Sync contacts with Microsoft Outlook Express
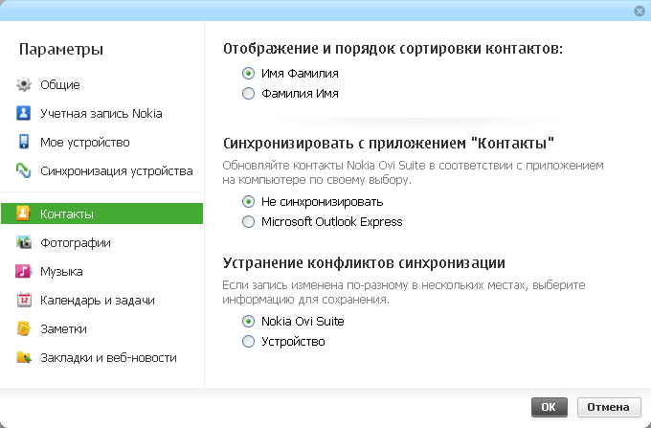The width and height of the screenshot is (651, 428). (249, 222)
